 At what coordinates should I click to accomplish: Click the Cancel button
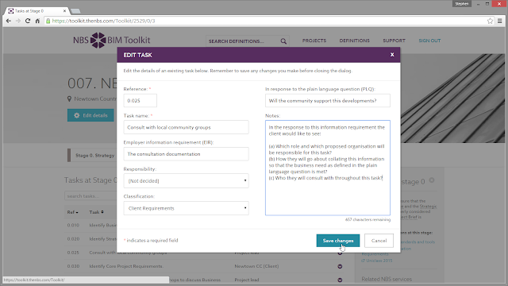[379, 241]
